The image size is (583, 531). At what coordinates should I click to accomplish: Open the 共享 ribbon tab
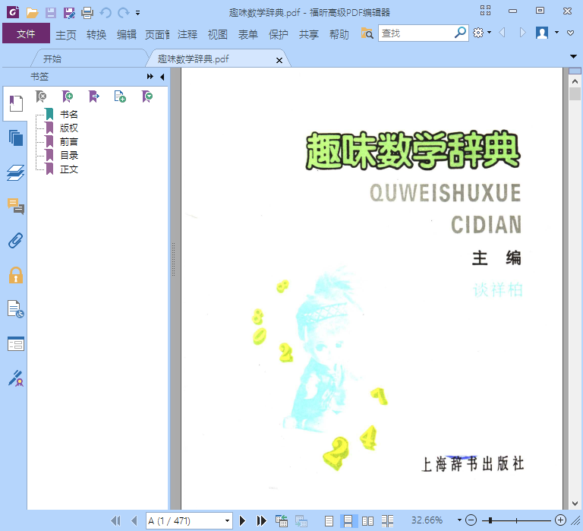click(309, 35)
